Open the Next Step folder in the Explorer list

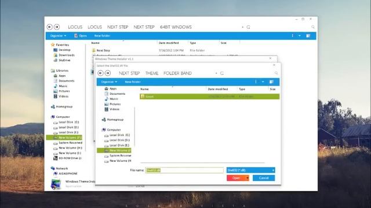coord(103,50)
